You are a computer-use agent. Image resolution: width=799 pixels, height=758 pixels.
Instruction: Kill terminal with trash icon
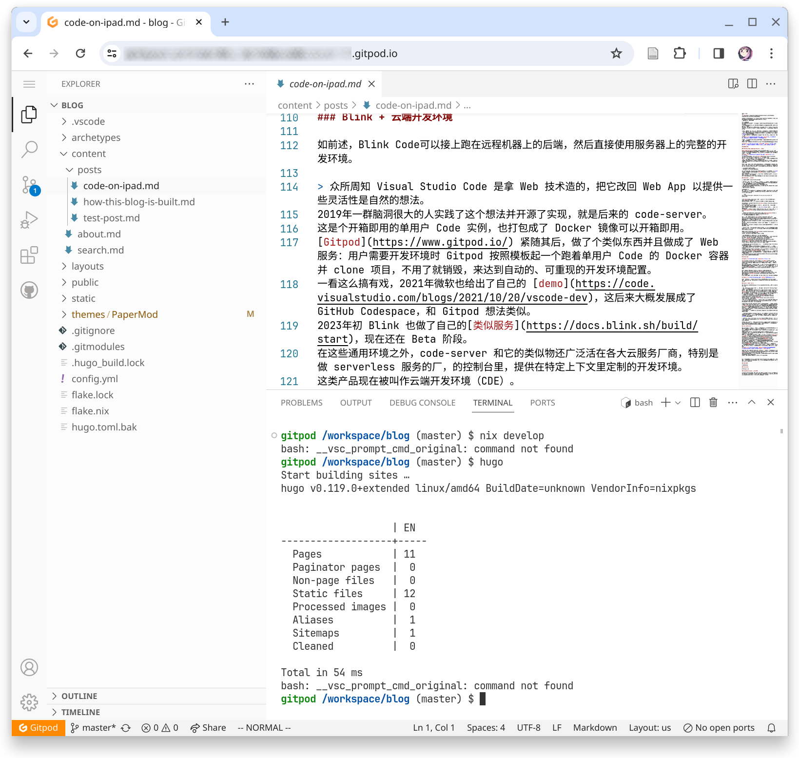(713, 403)
